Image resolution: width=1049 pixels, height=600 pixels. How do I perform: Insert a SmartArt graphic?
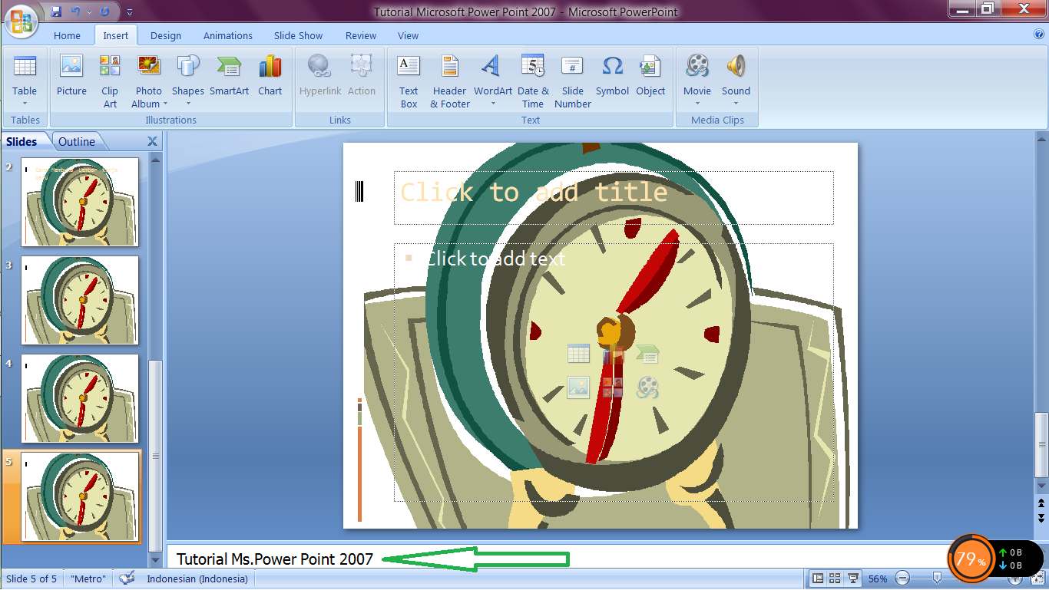point(229,77)
